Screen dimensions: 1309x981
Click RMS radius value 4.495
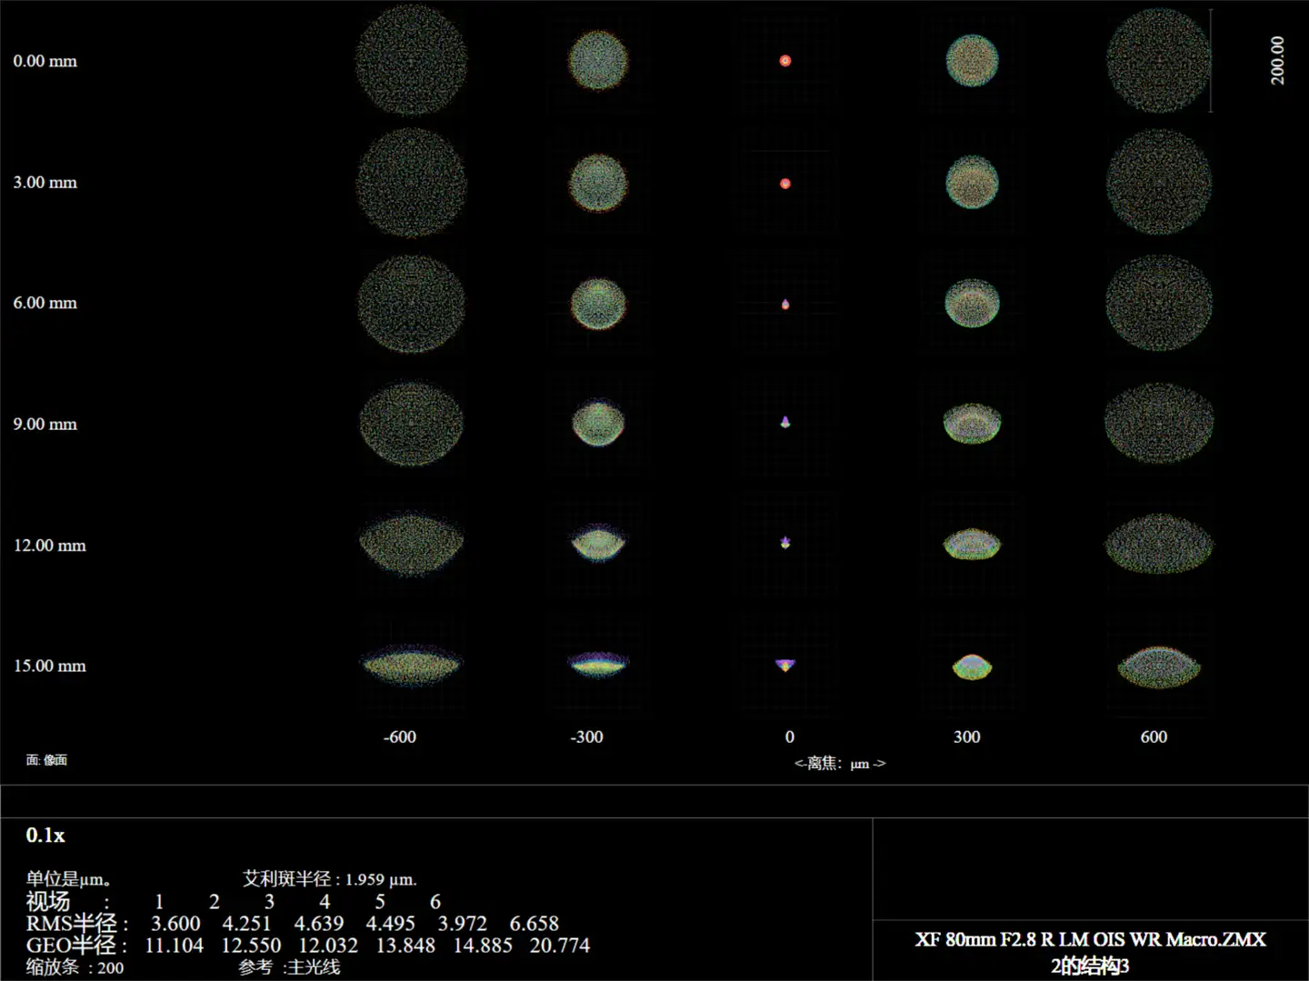(x=391, y=923)
